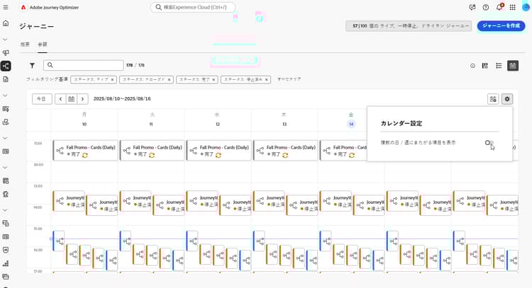Select the calendar view icon
The image size is (532, 288).
pos(513,66)
